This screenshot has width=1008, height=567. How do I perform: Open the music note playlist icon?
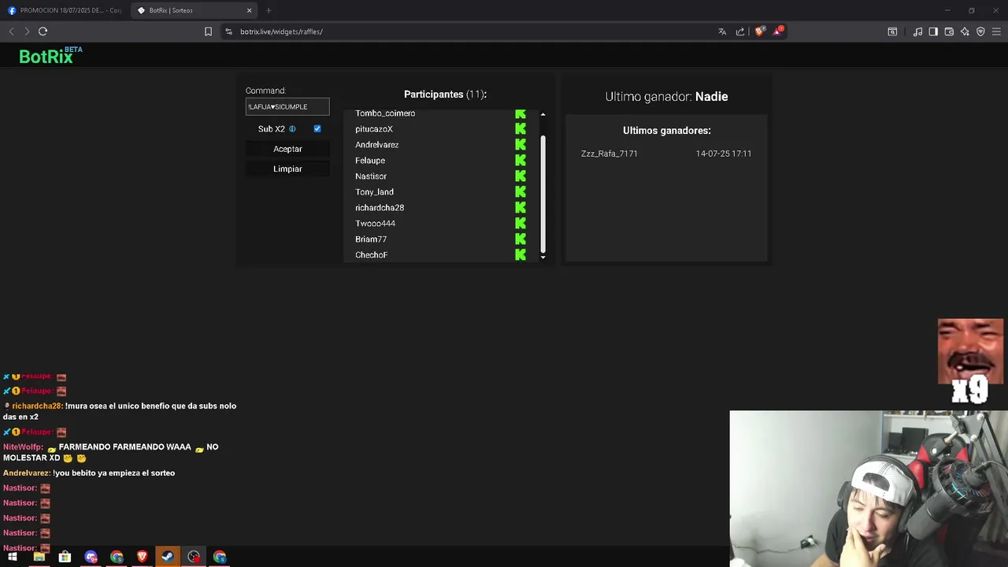917,31
